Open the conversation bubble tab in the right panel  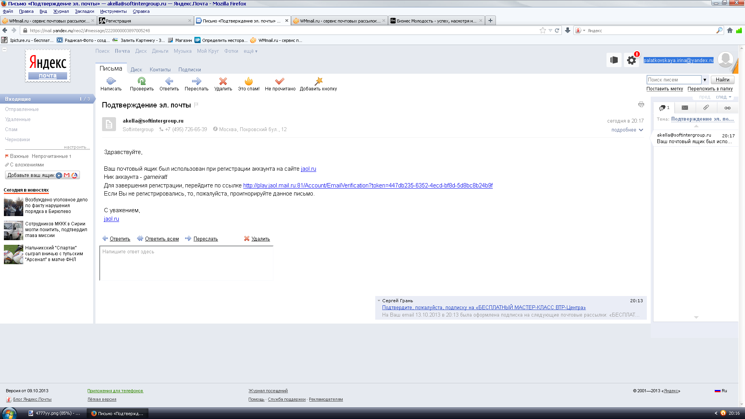664,108
